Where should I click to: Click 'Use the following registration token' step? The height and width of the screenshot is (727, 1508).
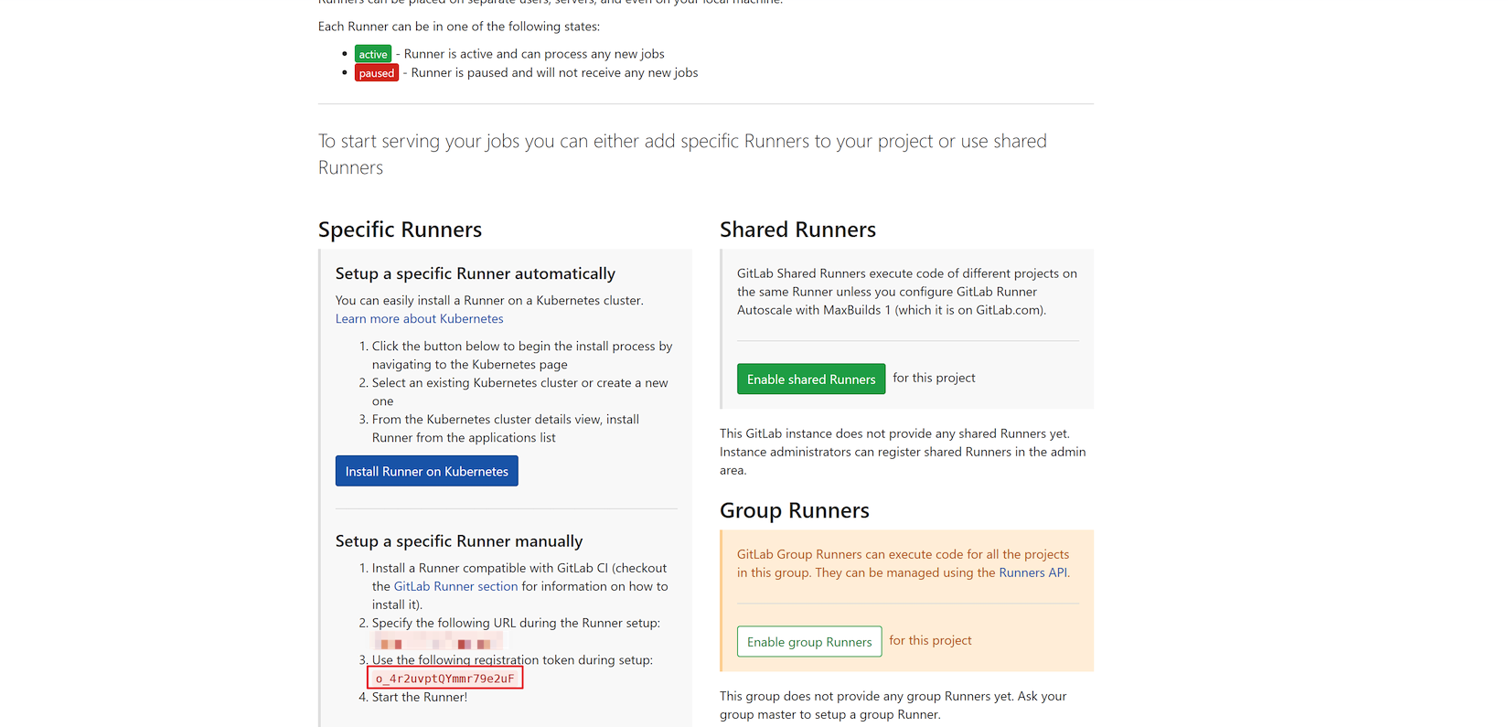tap(512, 659)
